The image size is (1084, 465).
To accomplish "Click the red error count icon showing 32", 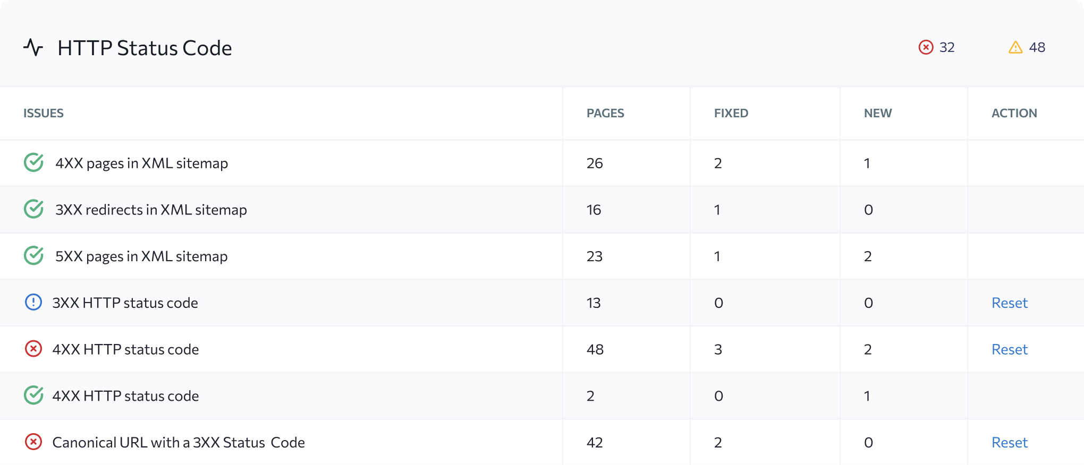I will click(x=926, y=47).
